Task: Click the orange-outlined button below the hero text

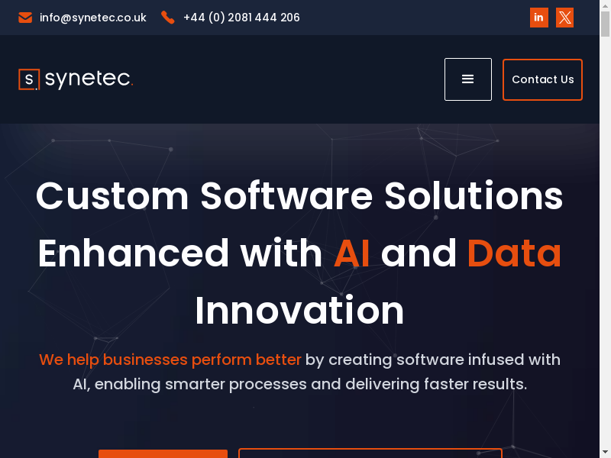Action: click(370, 453)
